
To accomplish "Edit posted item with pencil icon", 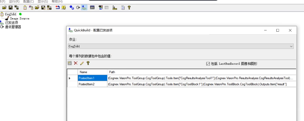I will 82,63.
